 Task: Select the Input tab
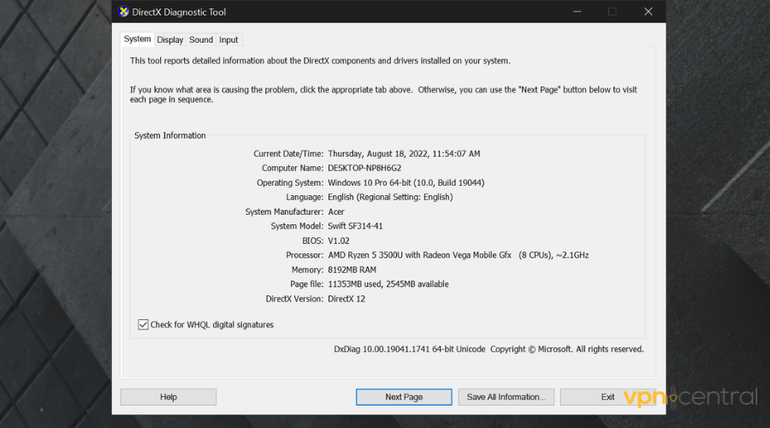(228, 39)
